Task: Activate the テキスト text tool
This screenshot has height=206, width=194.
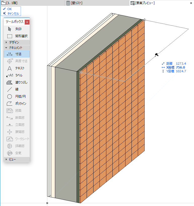Action: (x=17, y=68)
